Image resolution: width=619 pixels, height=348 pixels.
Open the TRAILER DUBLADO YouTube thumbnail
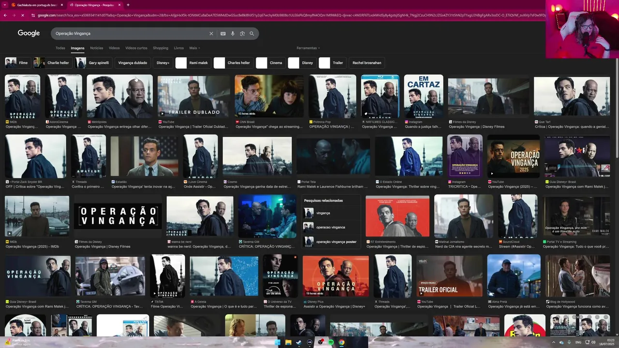pyautogui.click(x=194, y=97)
